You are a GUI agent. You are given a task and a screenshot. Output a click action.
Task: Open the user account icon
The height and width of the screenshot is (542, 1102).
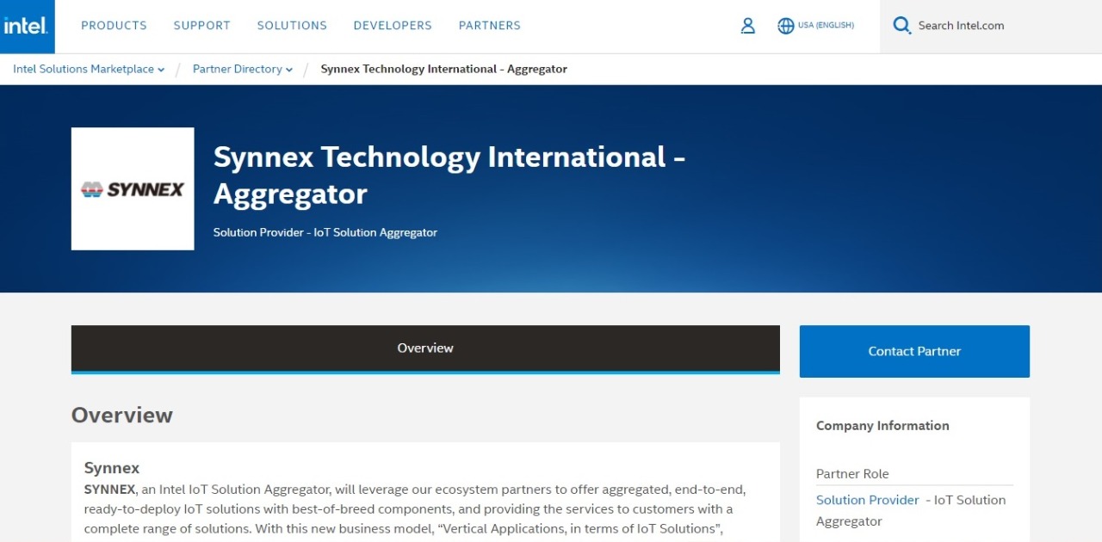[747, 26]
